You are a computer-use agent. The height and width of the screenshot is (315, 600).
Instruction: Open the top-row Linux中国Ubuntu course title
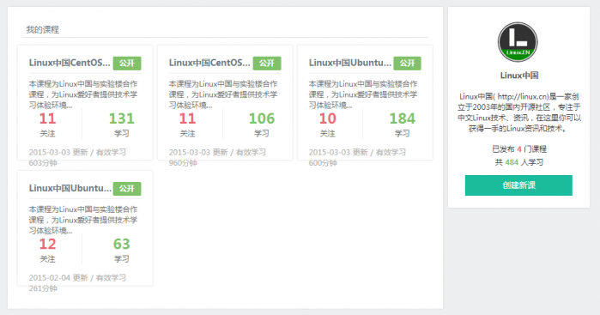click(x=350, y=63)
